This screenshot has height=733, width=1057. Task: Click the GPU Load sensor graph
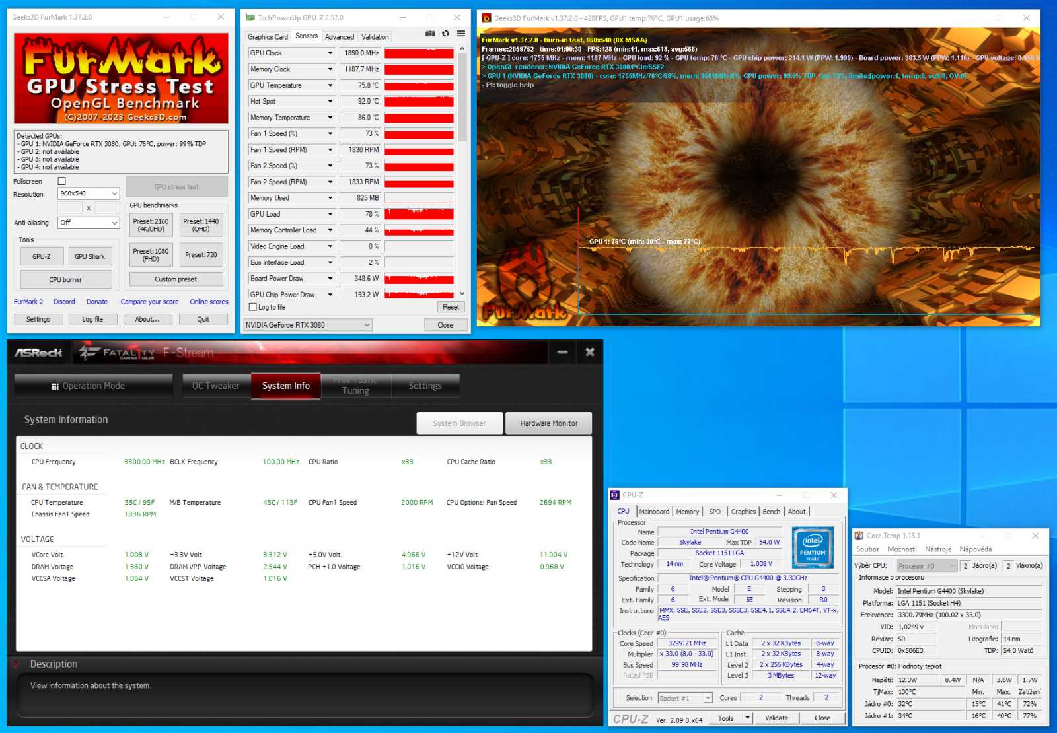coord(419,214)
